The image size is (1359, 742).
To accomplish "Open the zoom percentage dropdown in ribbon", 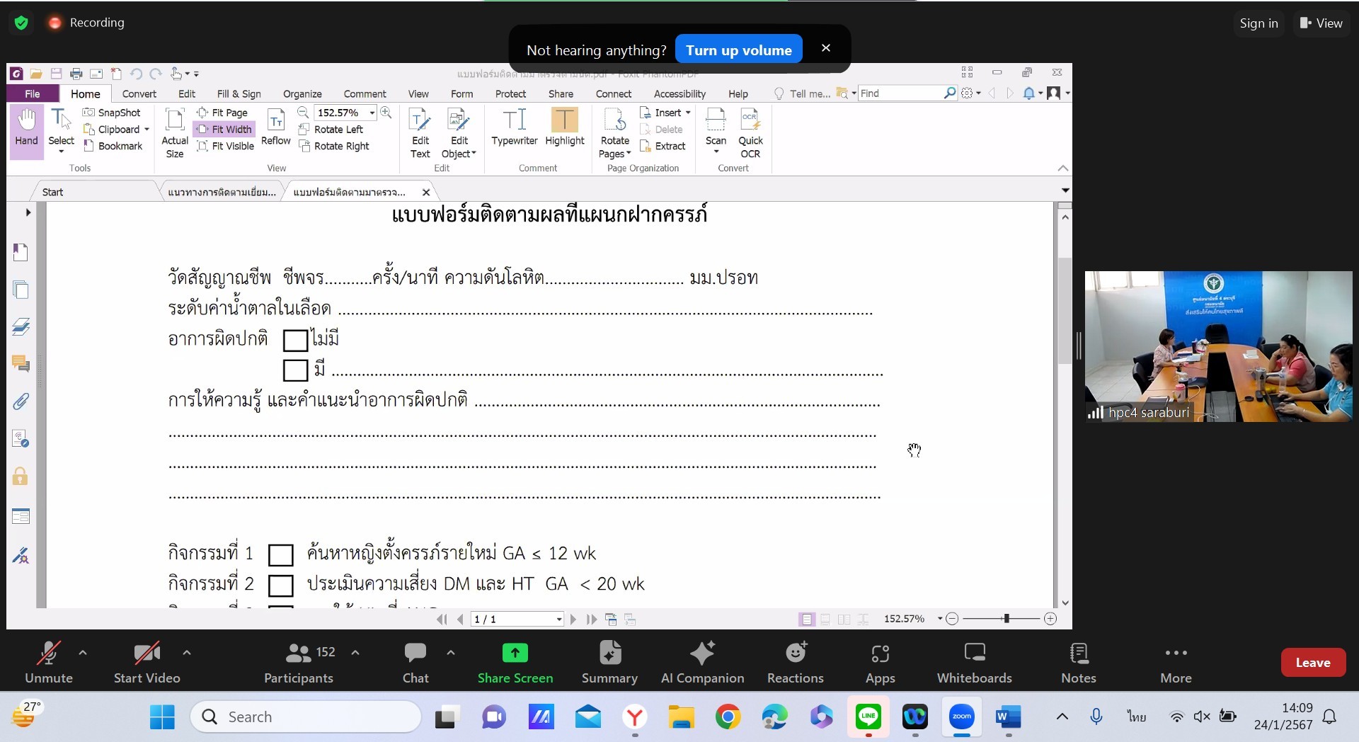I will coord(372,113).
